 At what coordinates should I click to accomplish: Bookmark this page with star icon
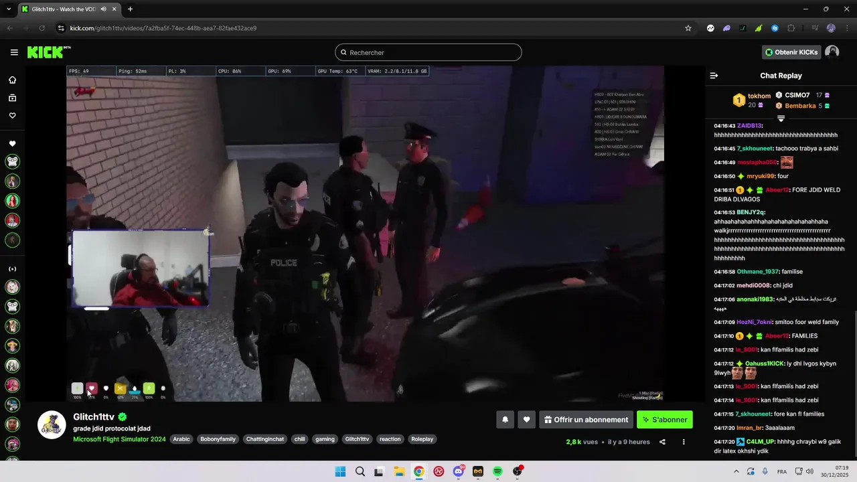pyautogui.click(x=688, y=28)
